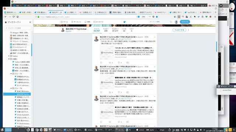Open the Firefox home icon
This screenshot has width=236, height=132.
click(x=18, y=17)
